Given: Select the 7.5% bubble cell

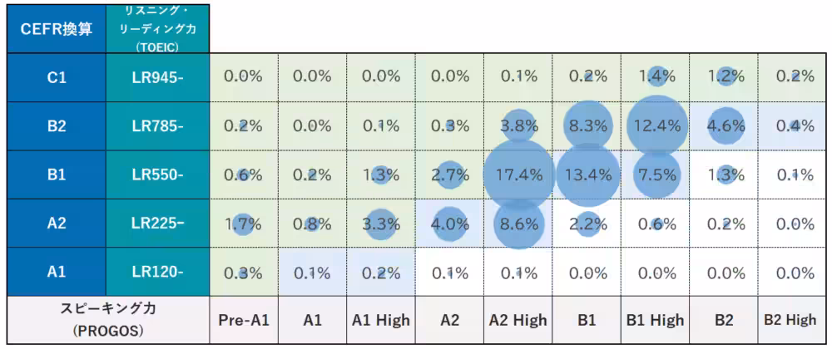Looking at the screenshot, I should 658,174.
